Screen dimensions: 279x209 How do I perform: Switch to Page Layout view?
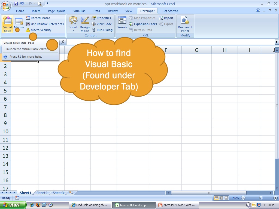[x=221, y=198]
